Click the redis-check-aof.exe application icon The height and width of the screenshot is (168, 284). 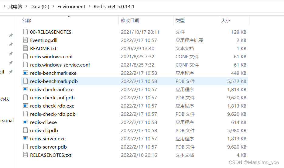click(x=26, y=89)
